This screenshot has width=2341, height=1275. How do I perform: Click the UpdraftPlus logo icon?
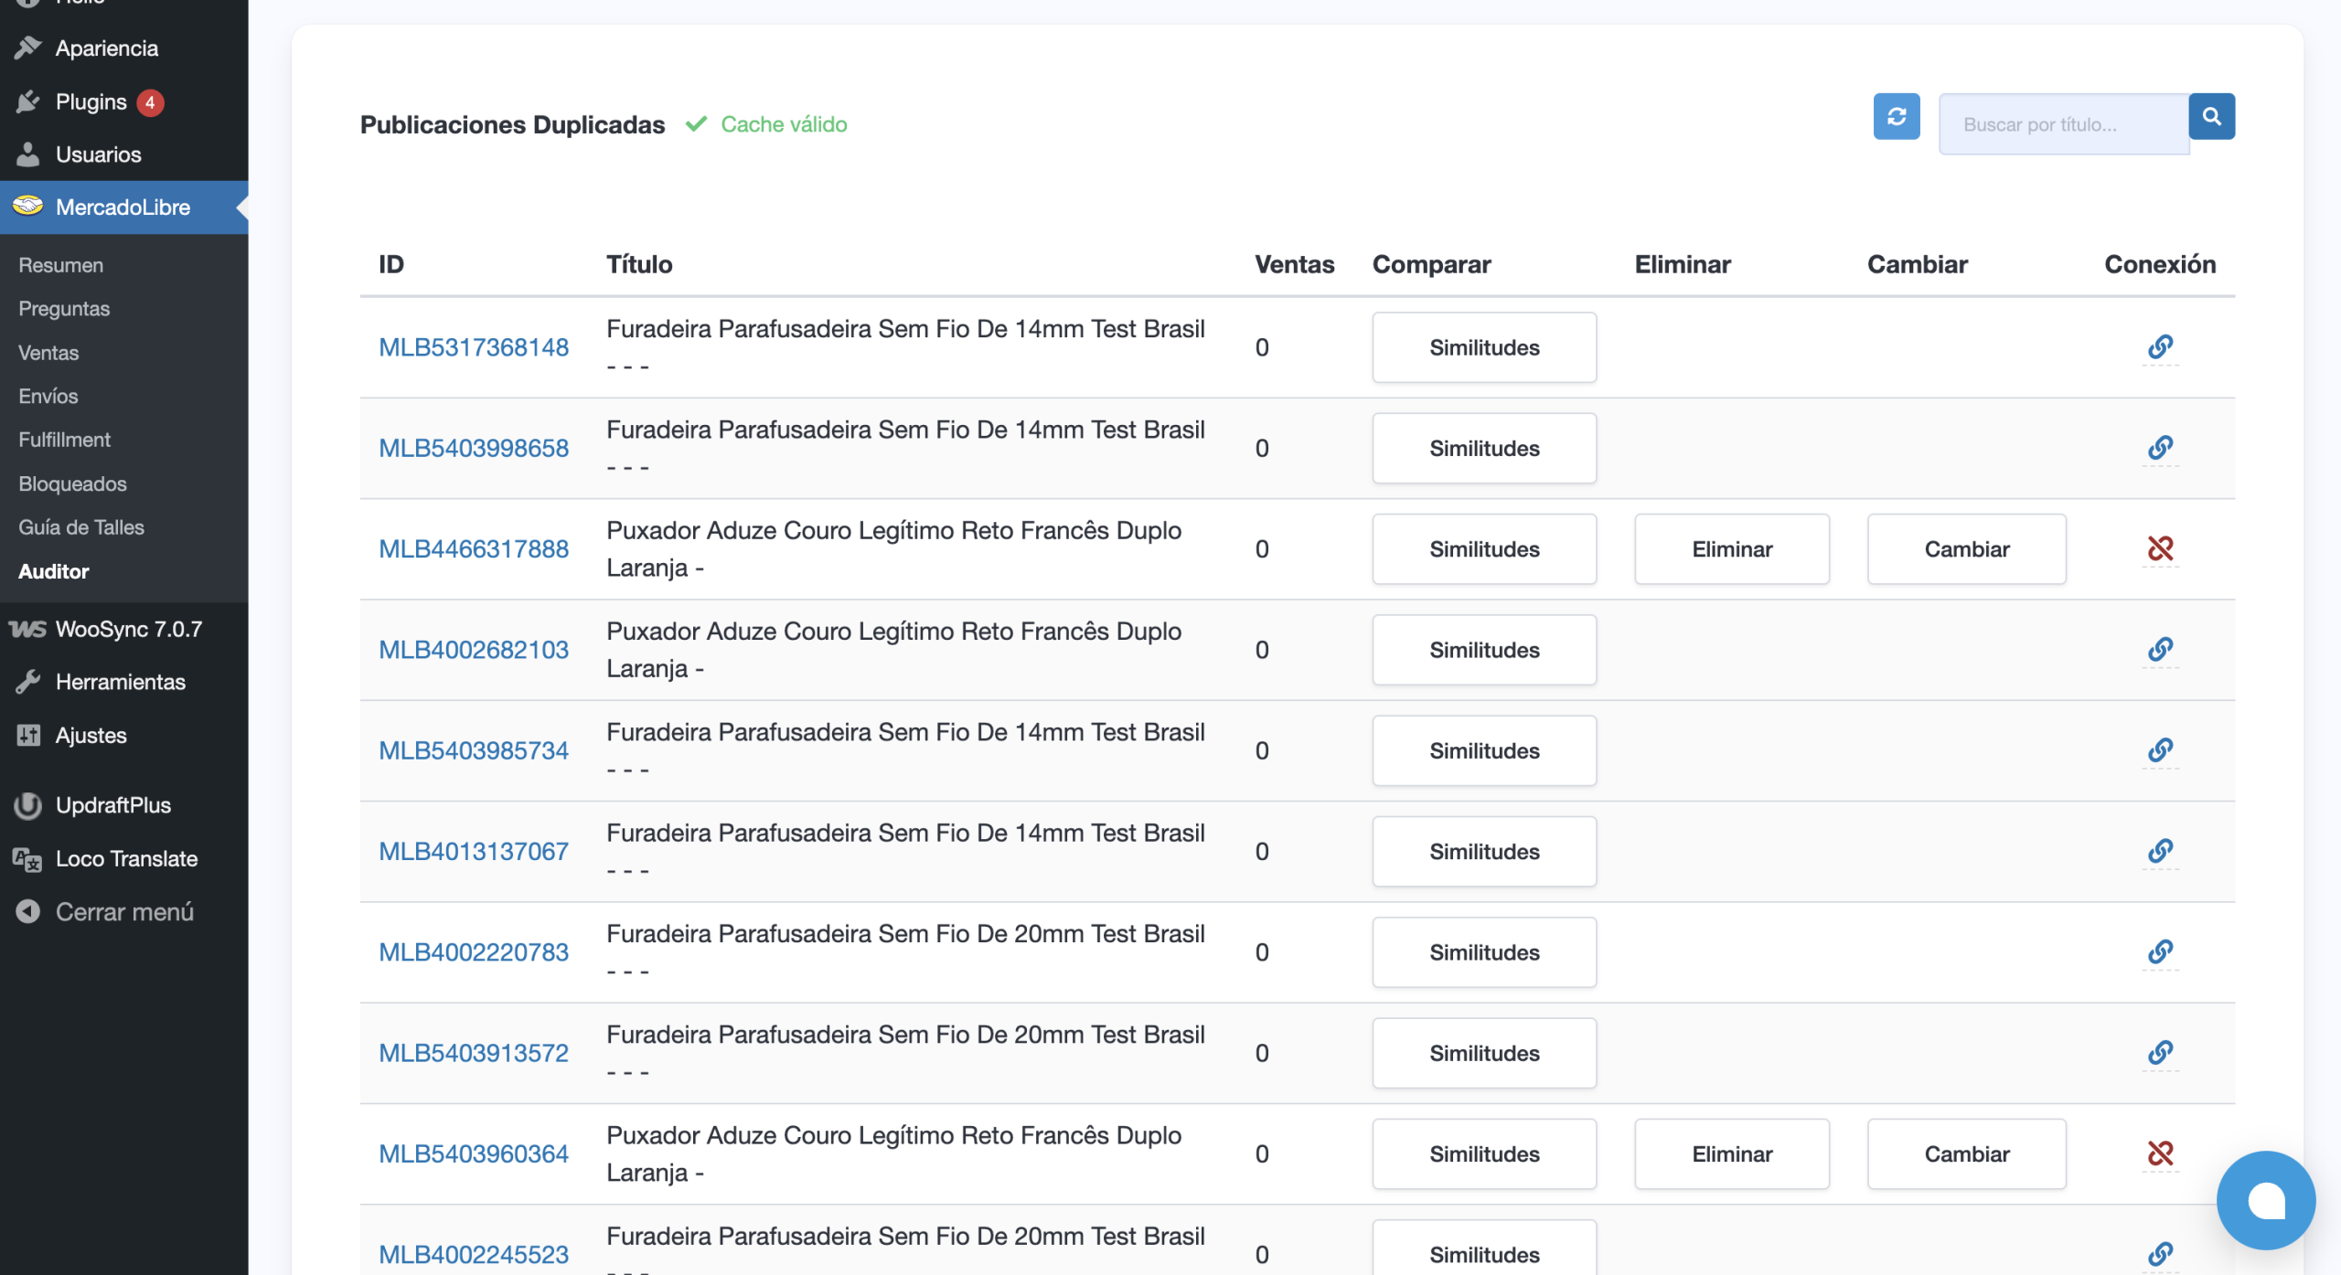(28, 805)
